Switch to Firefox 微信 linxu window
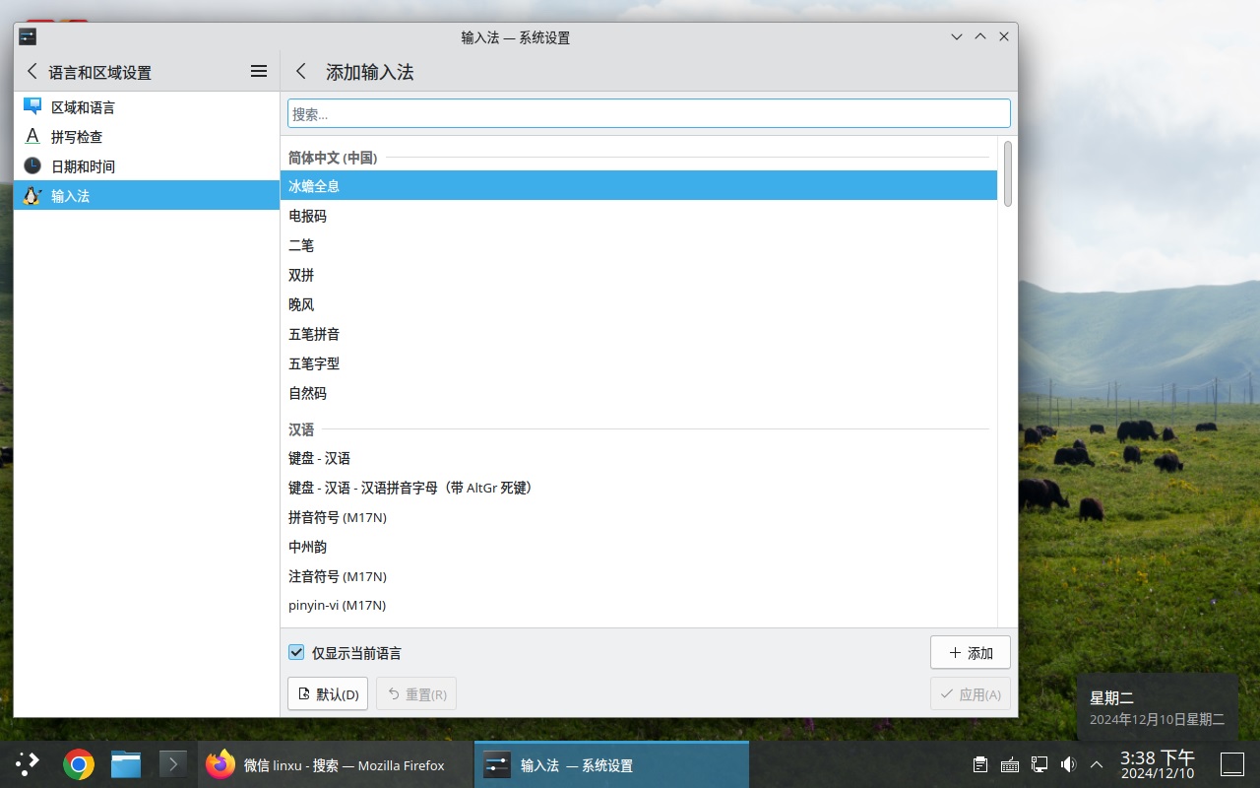1260x788 pixels. tap(336, 764)
